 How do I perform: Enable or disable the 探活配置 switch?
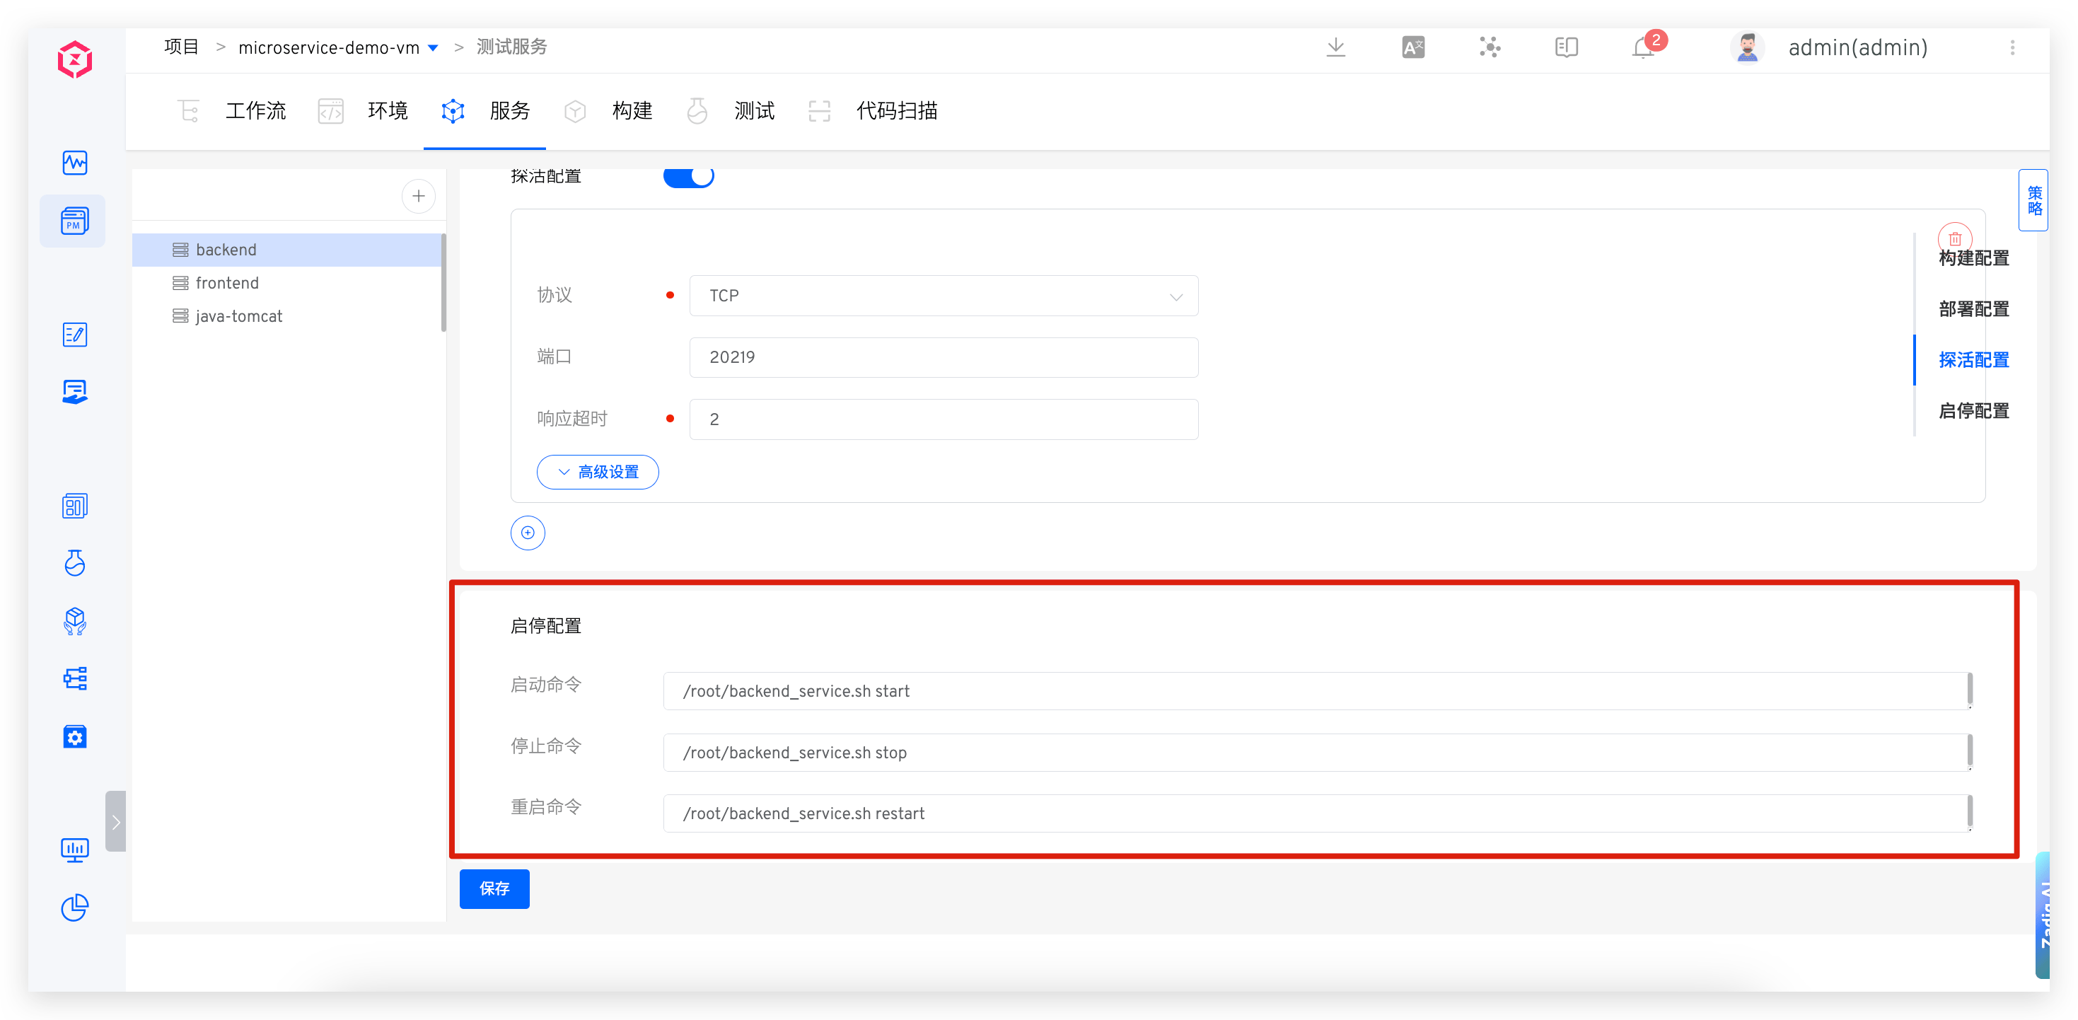(x=689, y=176)
